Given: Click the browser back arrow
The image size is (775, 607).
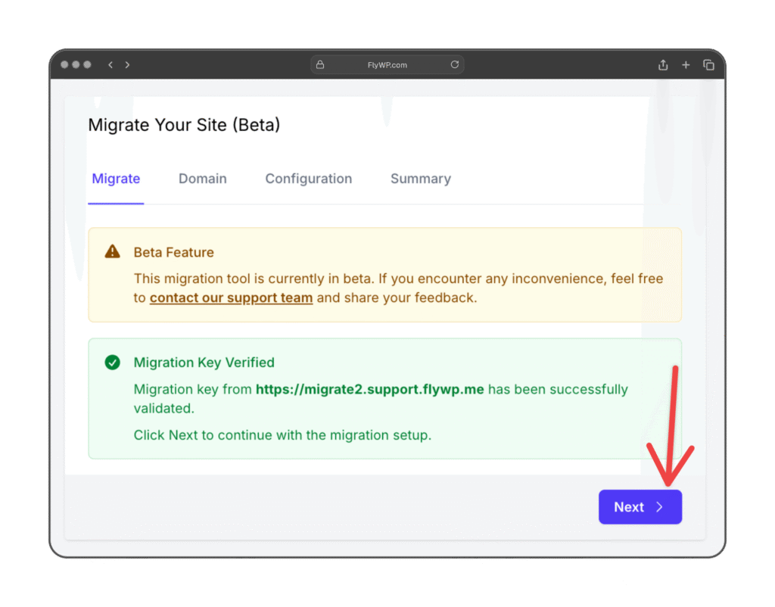Looking at the screenshot, I should click(110, 65).
